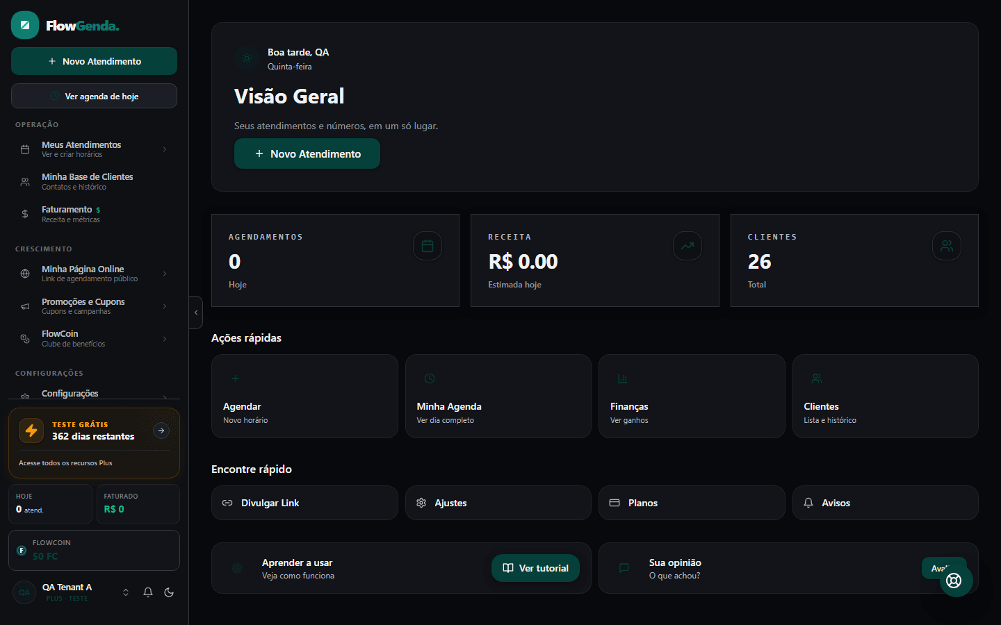
Task: Click the card icon beside Planos
Action: (x=615, y=503)
